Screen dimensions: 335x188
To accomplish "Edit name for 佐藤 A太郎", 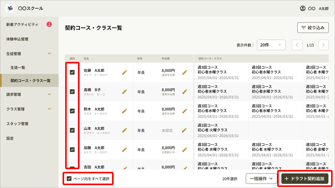I will tap(125, 72).
